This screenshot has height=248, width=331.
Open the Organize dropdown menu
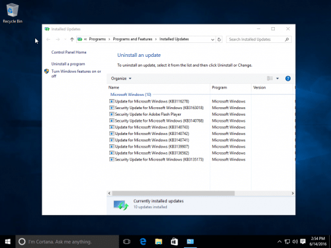pyautogui.click(x=121, y=79)
